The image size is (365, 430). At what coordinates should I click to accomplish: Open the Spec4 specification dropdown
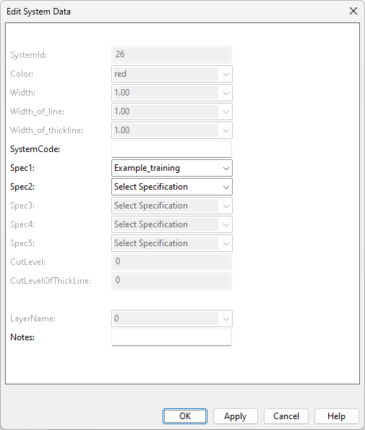[172, 224]
